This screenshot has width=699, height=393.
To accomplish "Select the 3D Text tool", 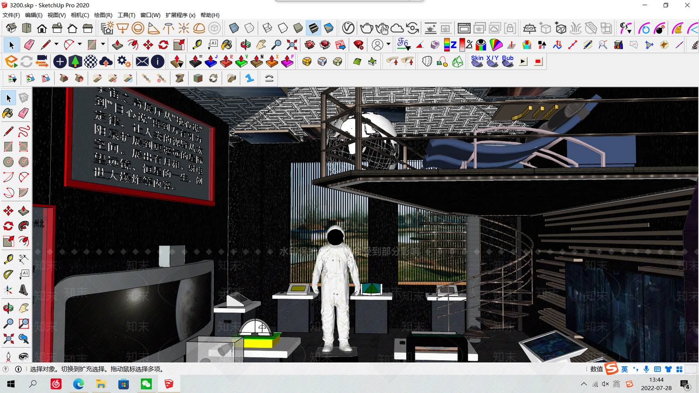I will [24, 290].
